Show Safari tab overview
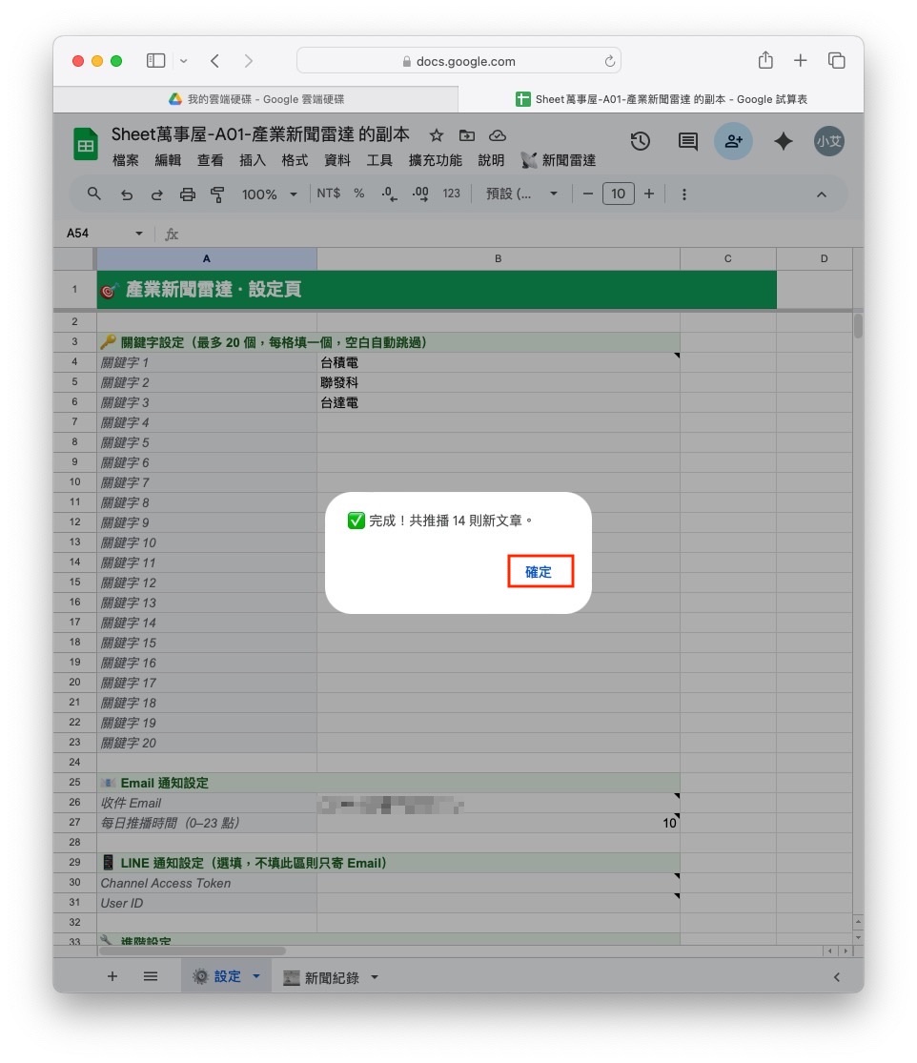The height and width of the screenshot is (1063, 917). pos(836,60)
